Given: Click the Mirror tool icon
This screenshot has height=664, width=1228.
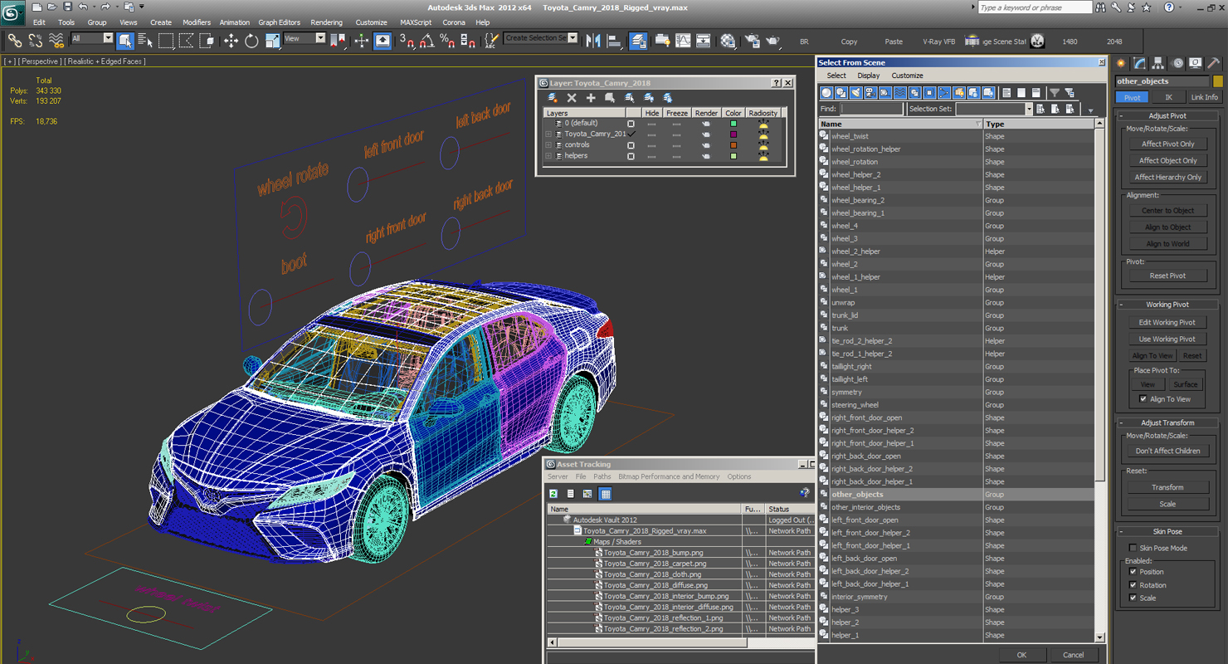Looking at the screenshot, I should [x=593, y=41].
